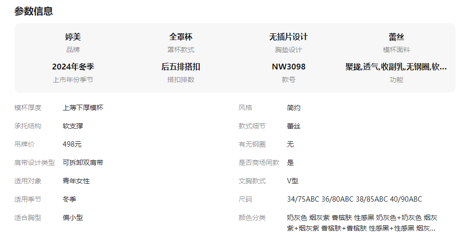
Task: Click the size list starting with 34/75ABC
Action: (354, 199)
